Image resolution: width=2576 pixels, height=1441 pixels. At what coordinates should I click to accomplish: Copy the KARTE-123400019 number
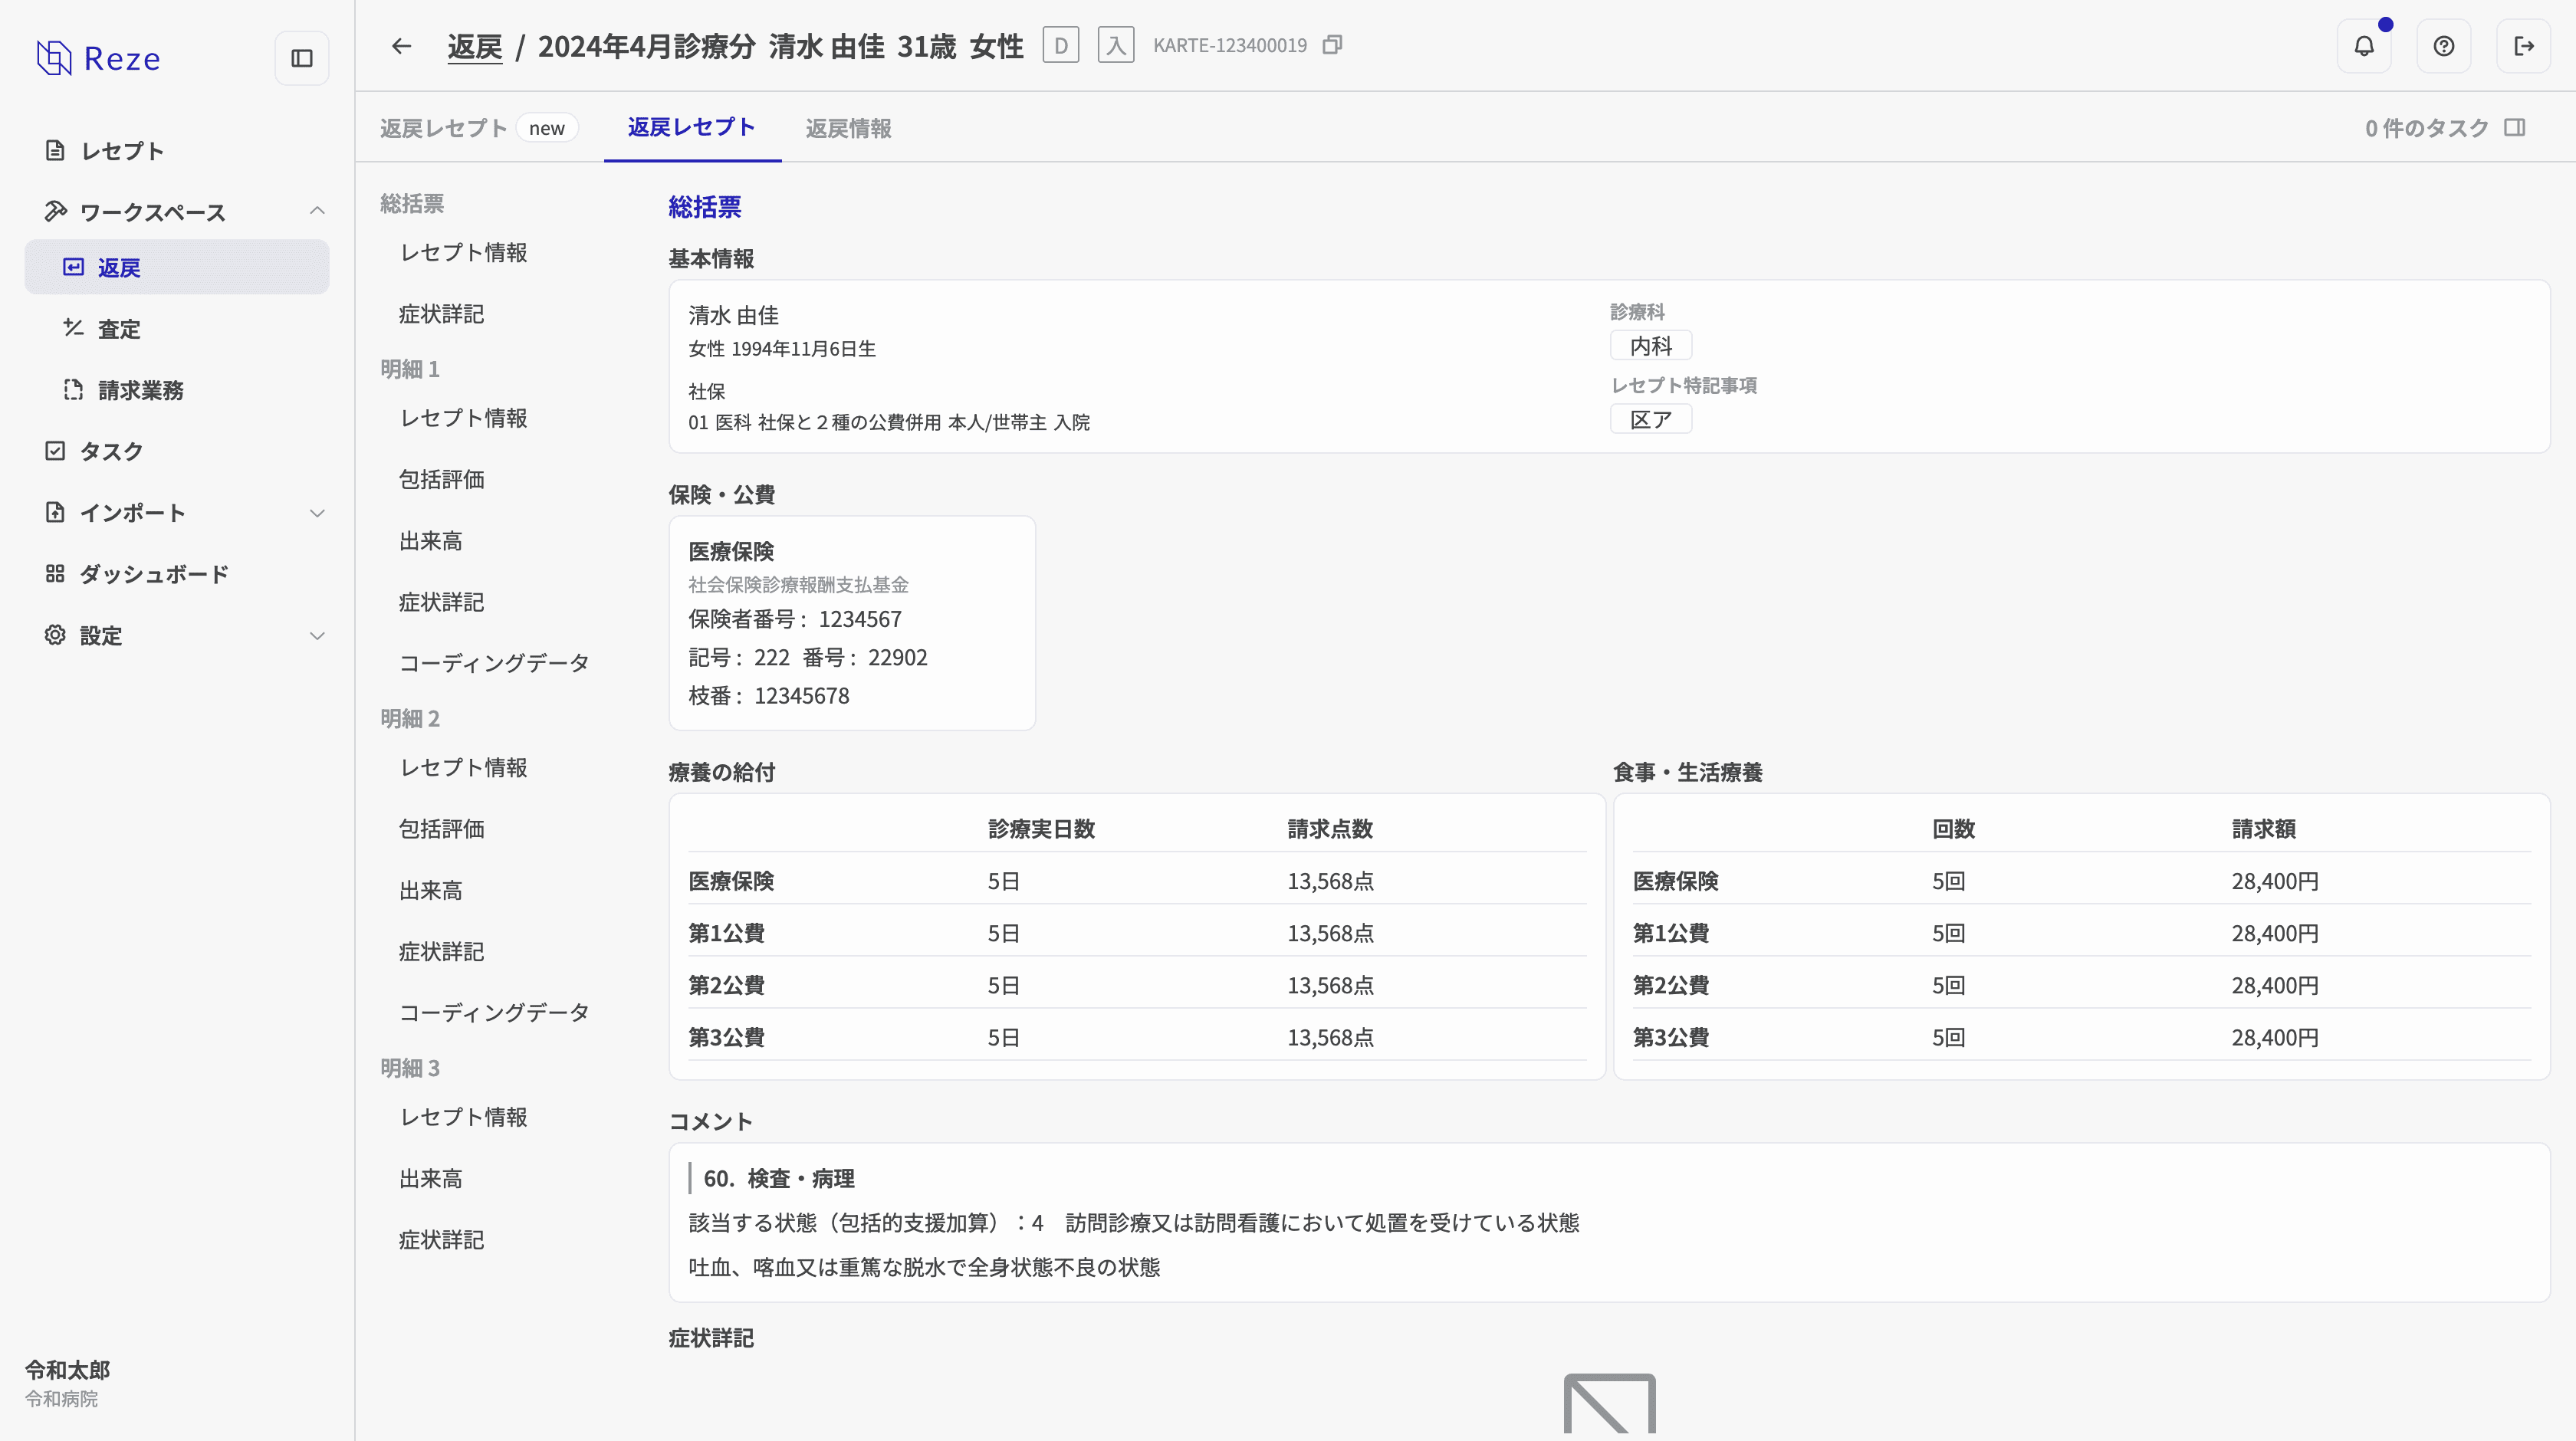click(1332, 45)
